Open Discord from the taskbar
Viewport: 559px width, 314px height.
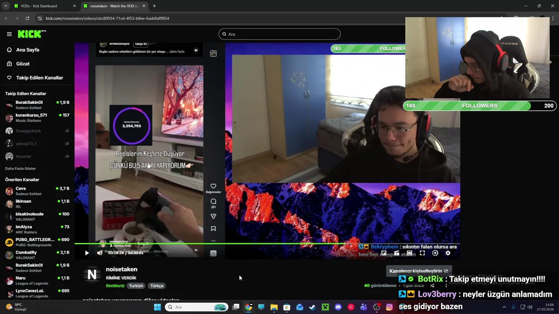click(338, 307)
